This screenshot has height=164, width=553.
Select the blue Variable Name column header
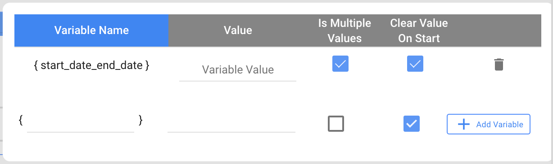pos(91,30)
